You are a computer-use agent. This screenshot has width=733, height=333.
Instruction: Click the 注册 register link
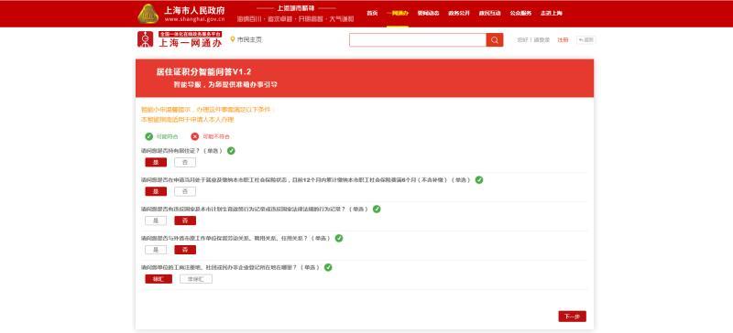tap(563, 39)
